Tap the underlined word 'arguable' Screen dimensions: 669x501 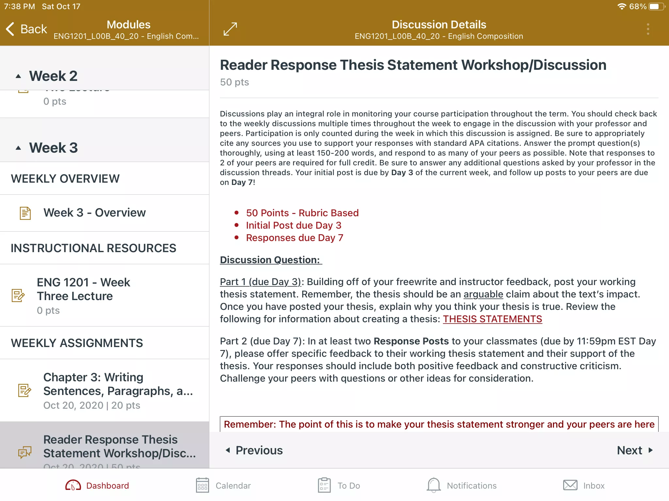click(483, 294)
